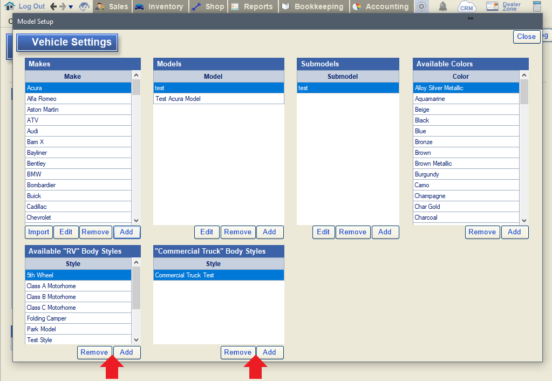
Task: Select Charcoal color row
Action: coord(466,217)
